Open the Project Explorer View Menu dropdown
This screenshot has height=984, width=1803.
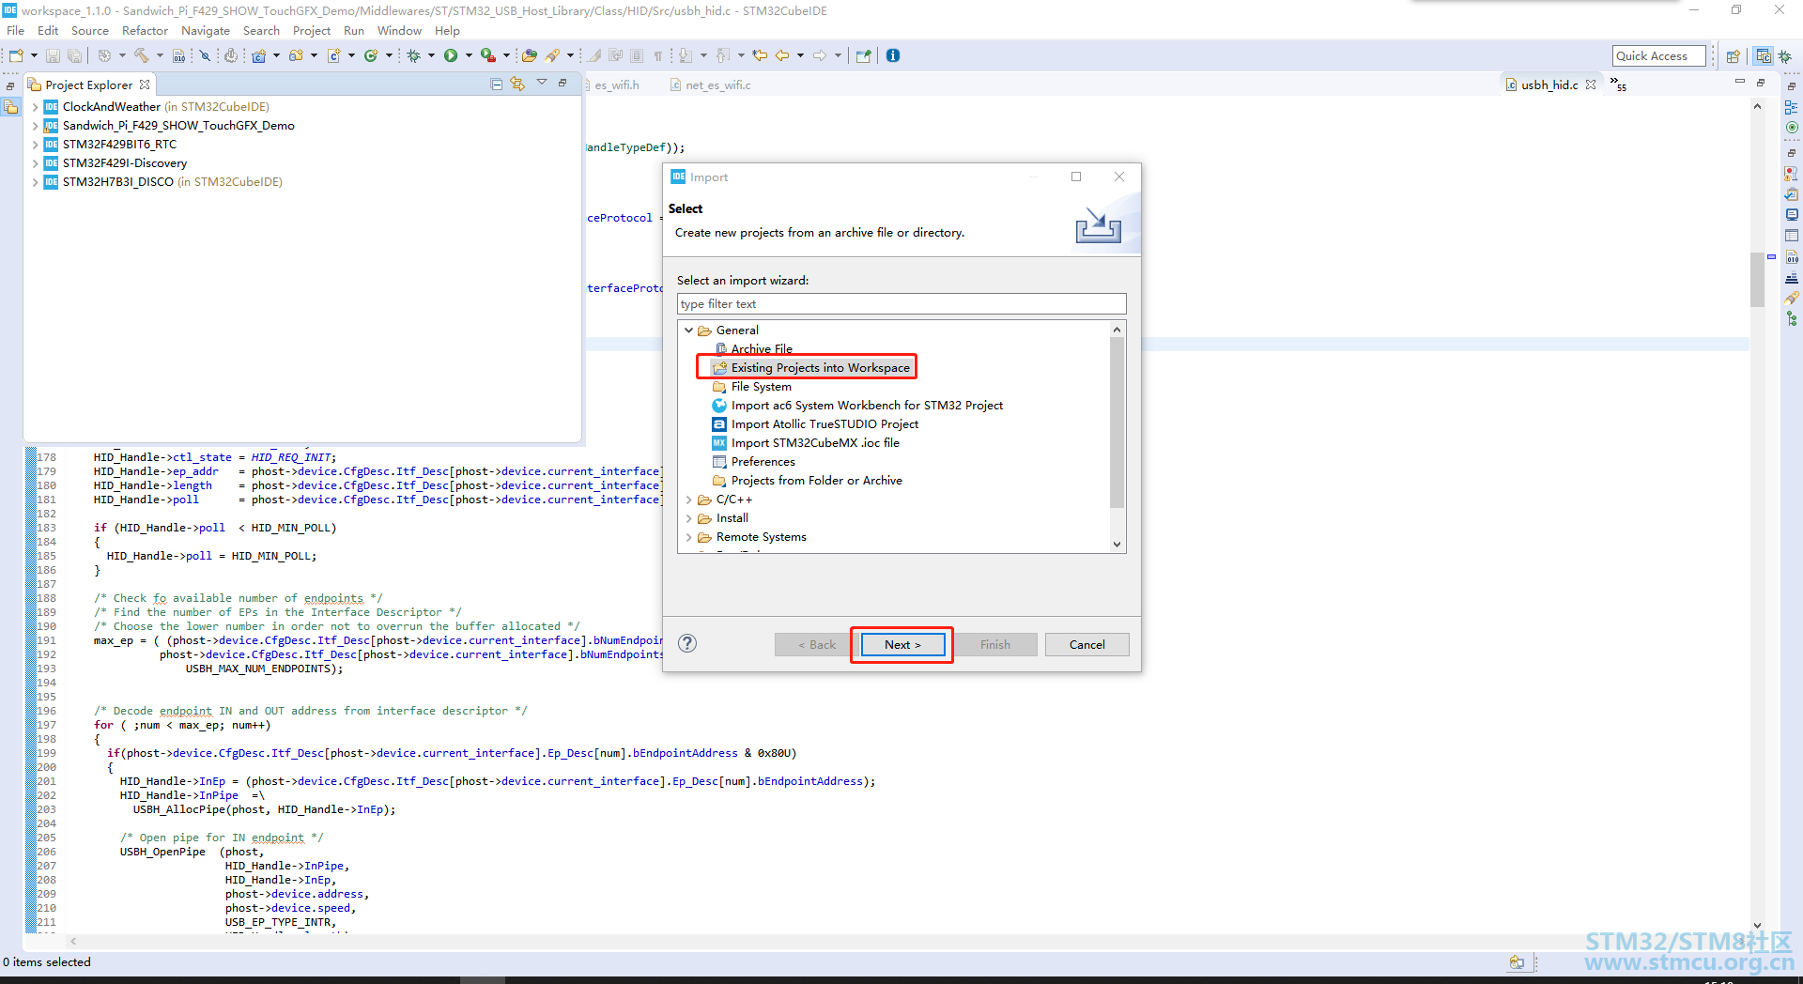pos(542,84)
